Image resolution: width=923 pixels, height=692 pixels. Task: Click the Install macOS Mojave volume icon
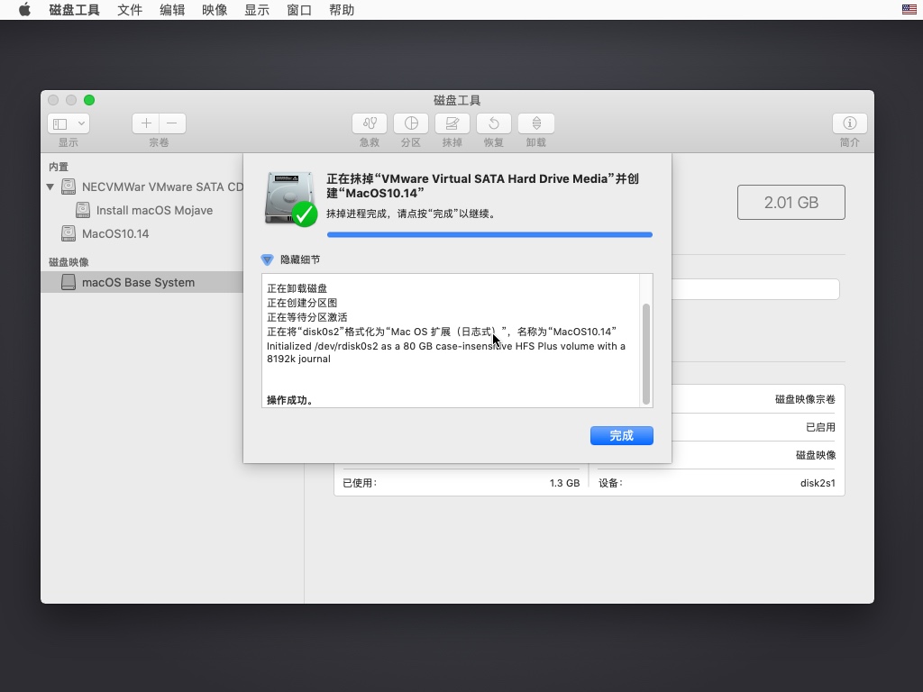click(x=82, y=210)
